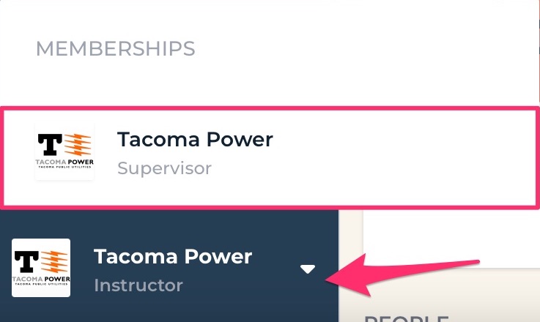Click the Tacoma Power title above Supervisor
This screenshot has width=540, height=322.
pos(196,139)
